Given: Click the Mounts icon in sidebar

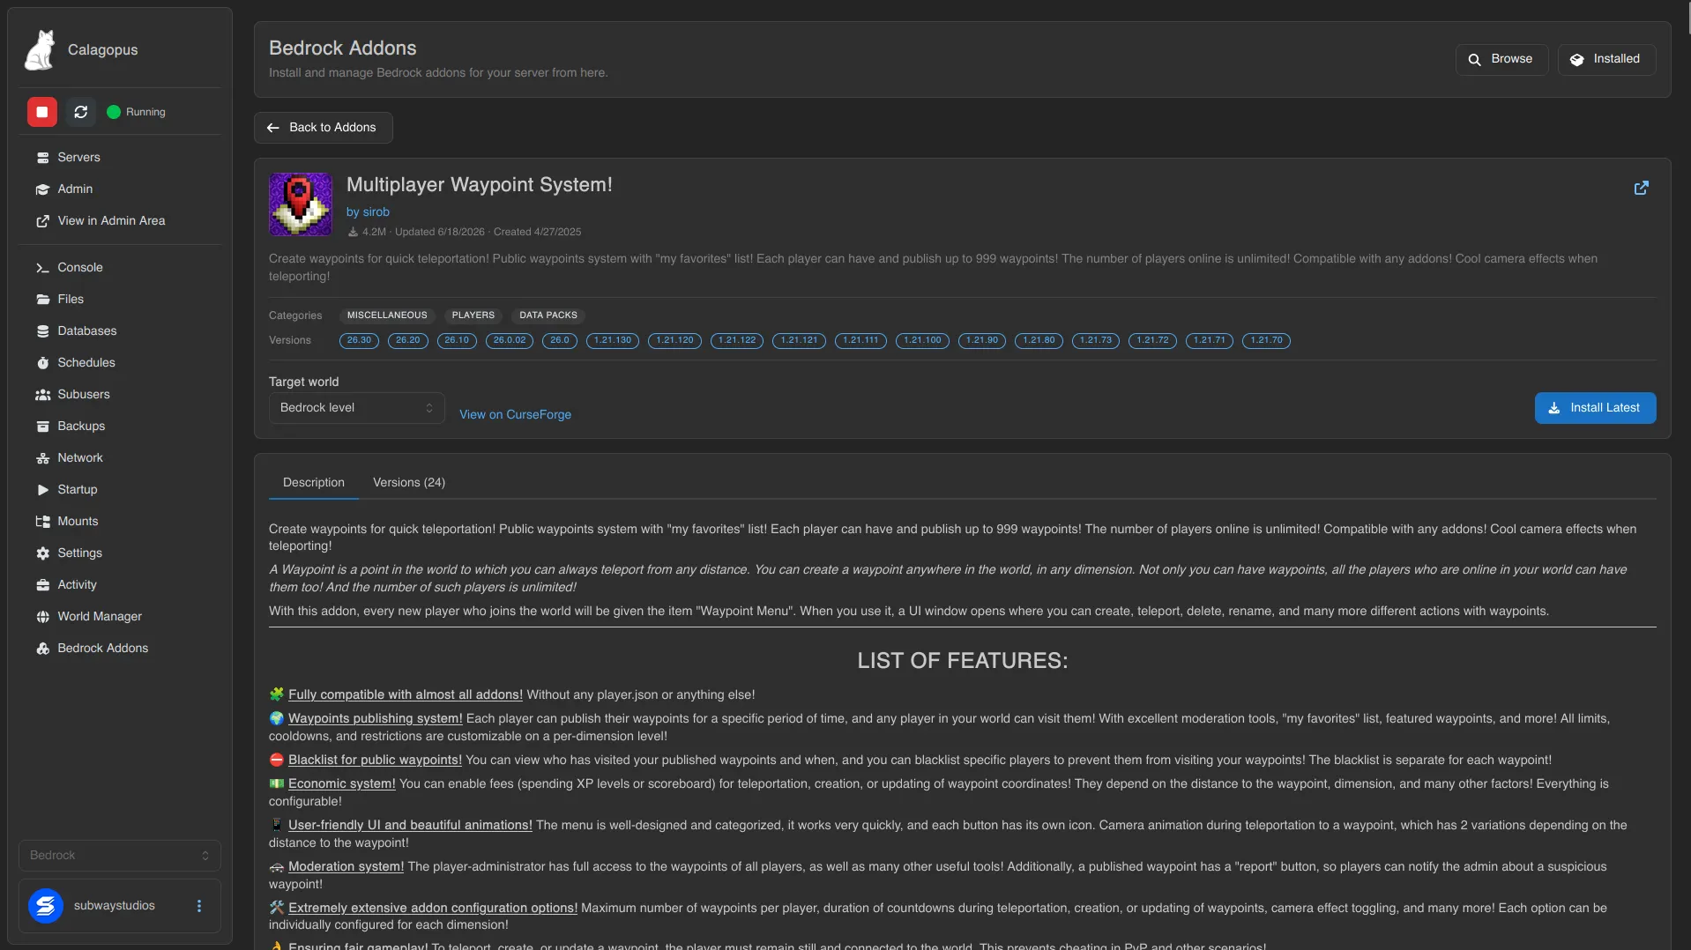Looking at the screenshot, I should tap(42, 522).
